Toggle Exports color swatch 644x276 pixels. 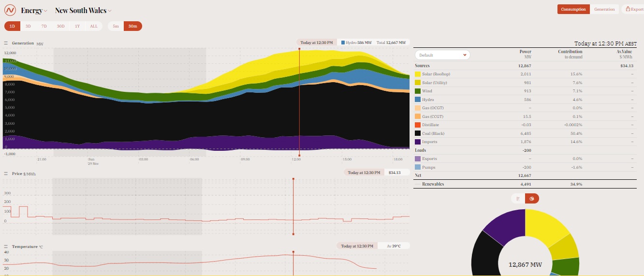(418, 159)
